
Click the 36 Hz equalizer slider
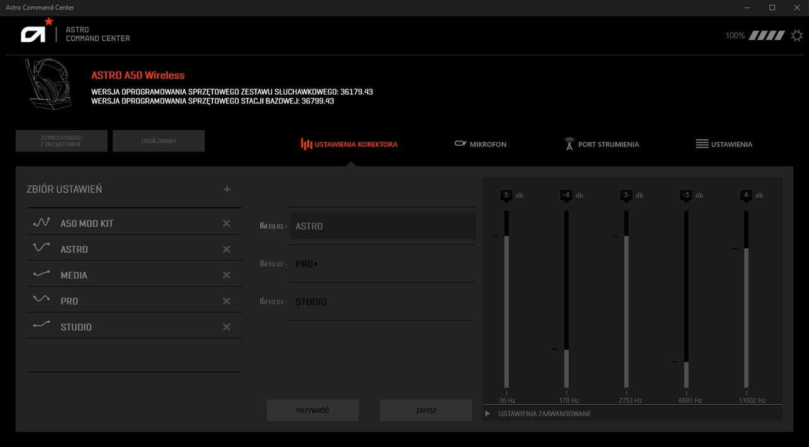coord(506,299)
